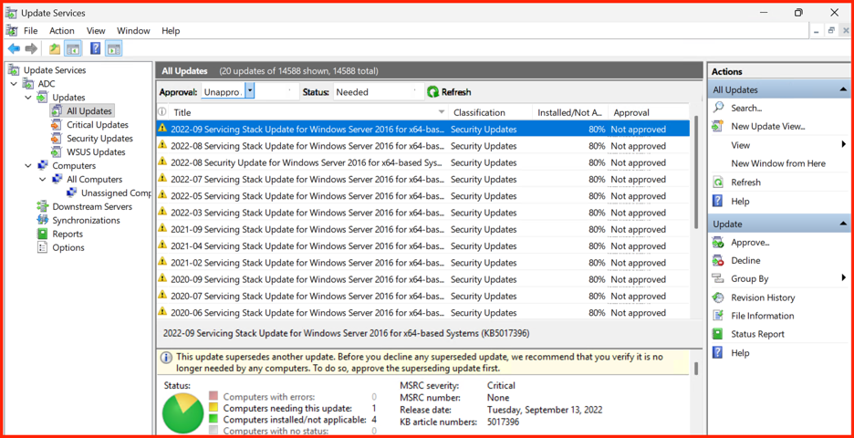Click the warning icon on 2022-09 update row
The width and height of the screenshot is (854, 438).
pos(161,128)
